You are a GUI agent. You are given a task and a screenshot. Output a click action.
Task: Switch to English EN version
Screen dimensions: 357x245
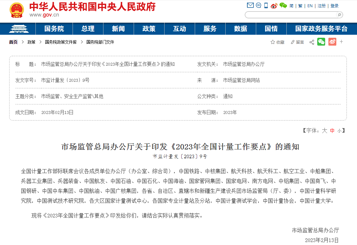tap(310, 6)
